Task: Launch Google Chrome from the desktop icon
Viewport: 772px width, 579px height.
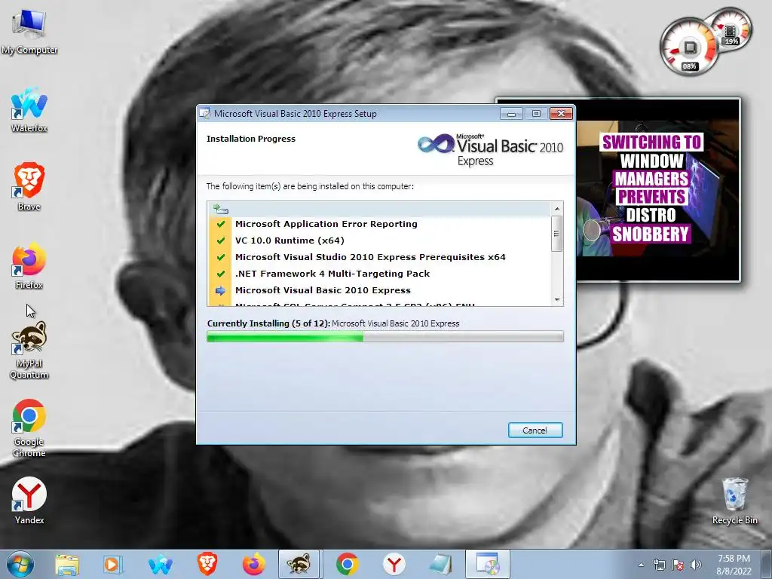Action: [x=29, y=428]
